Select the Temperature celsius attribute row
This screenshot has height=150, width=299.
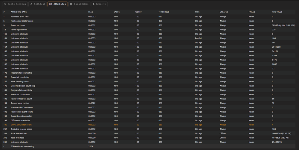coord(149,103)
